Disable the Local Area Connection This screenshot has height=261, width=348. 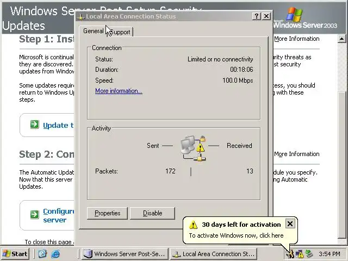[152, 213]
